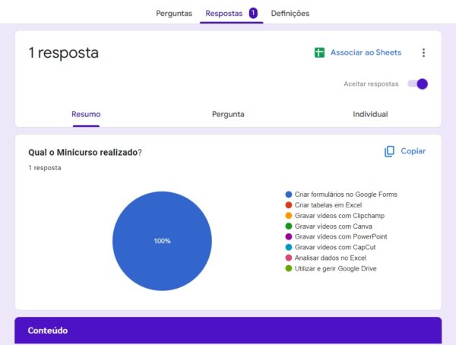Click legend text Gravar vídeos com Clipchamp
This screenshot has height=345, width=456.
click(x=340, y=216)
